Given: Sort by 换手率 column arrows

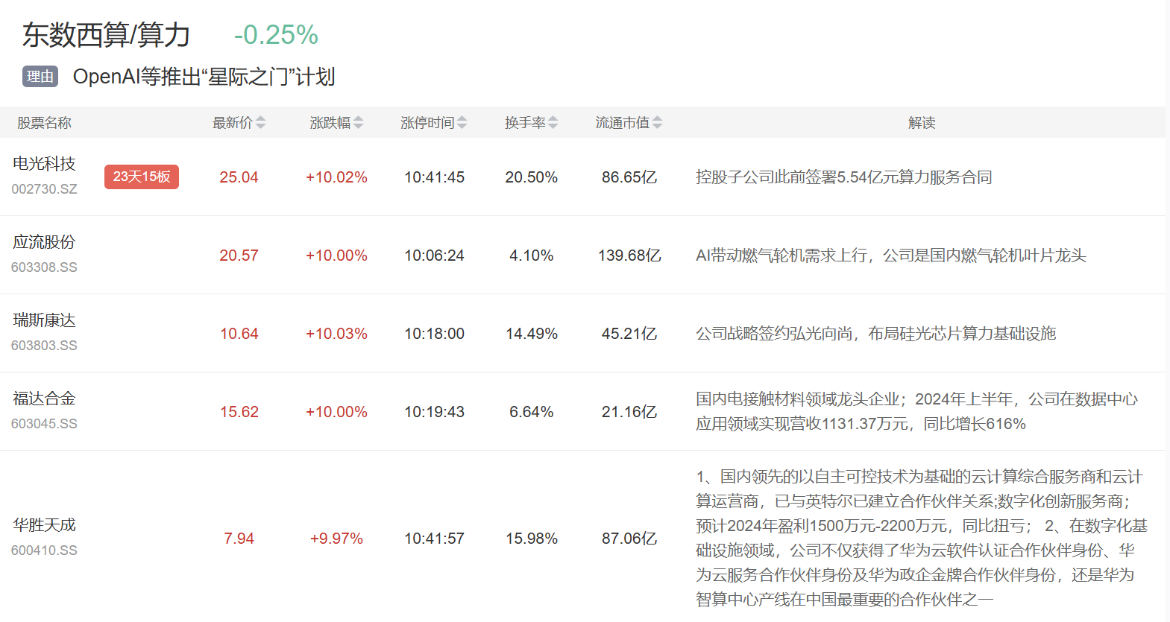Looking at the screenshot, I should tap(553, 123).
